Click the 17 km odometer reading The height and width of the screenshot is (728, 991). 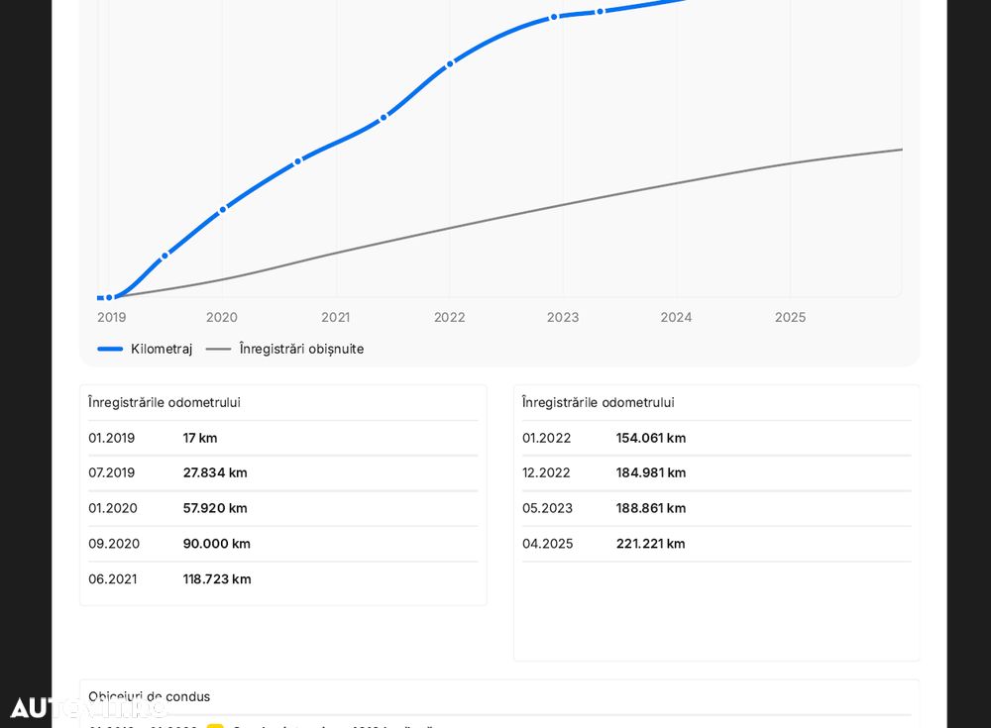point(200,438)
